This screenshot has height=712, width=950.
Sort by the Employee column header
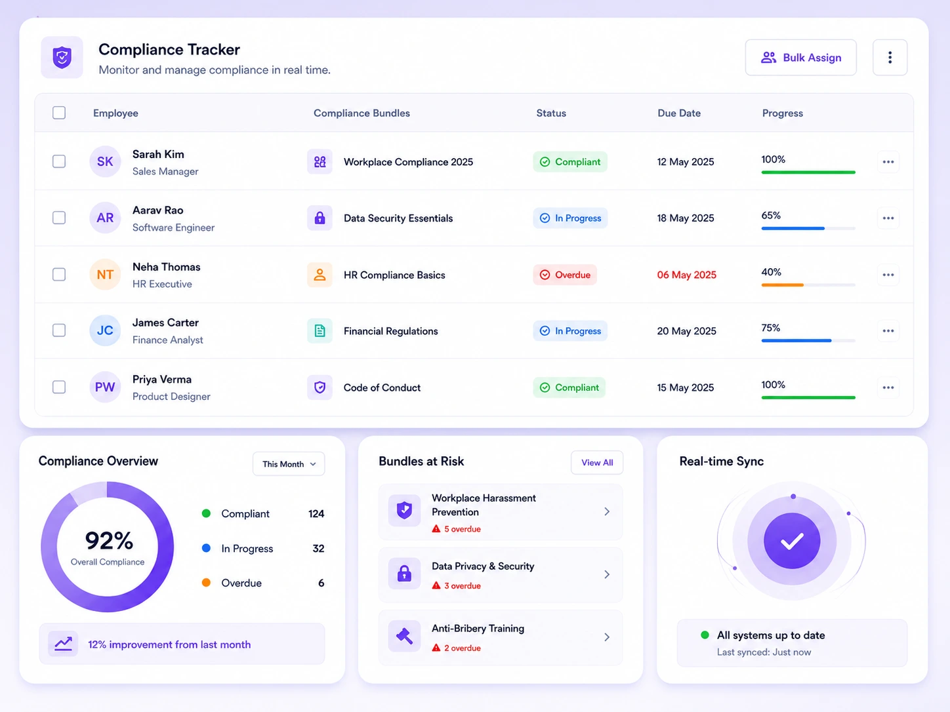click(x=115, y=113)
